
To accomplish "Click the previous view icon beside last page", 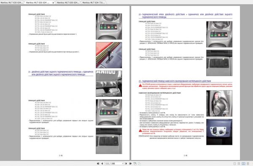I will pos(135,163).
